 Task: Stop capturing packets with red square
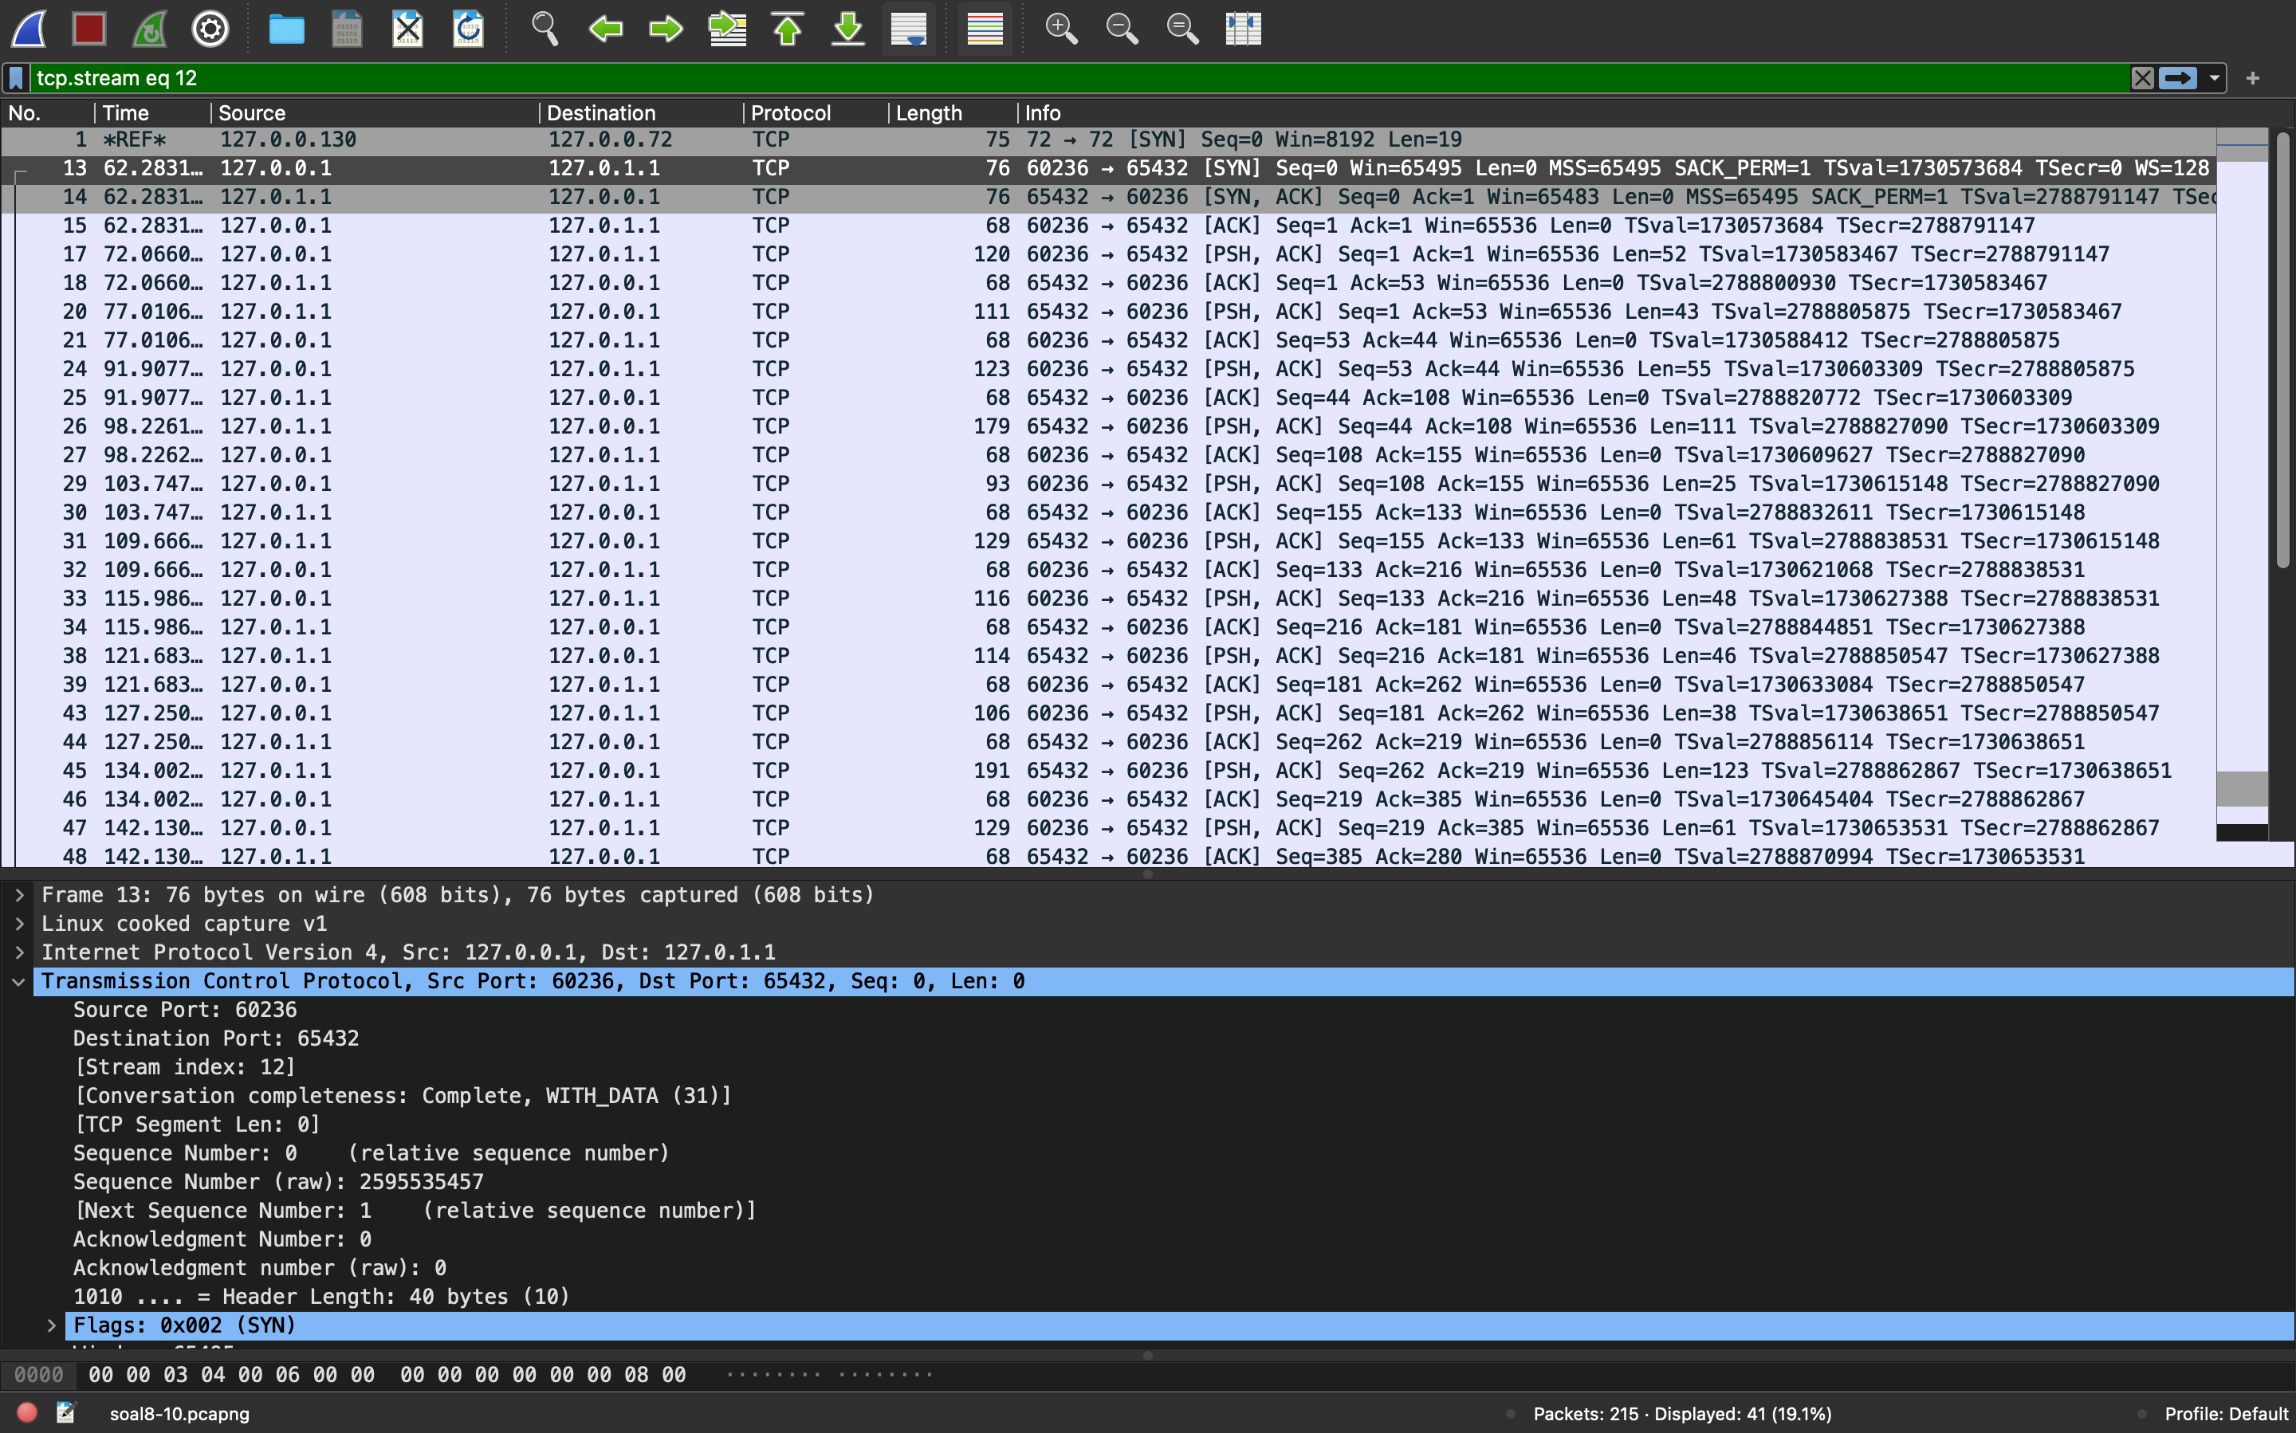tap(89, 29)
